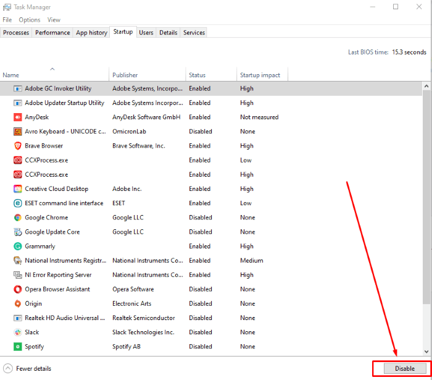The width and height of the screenshot is (432, 380).
Task: Click the ESET publisher cell
Action: coord(118,203)
